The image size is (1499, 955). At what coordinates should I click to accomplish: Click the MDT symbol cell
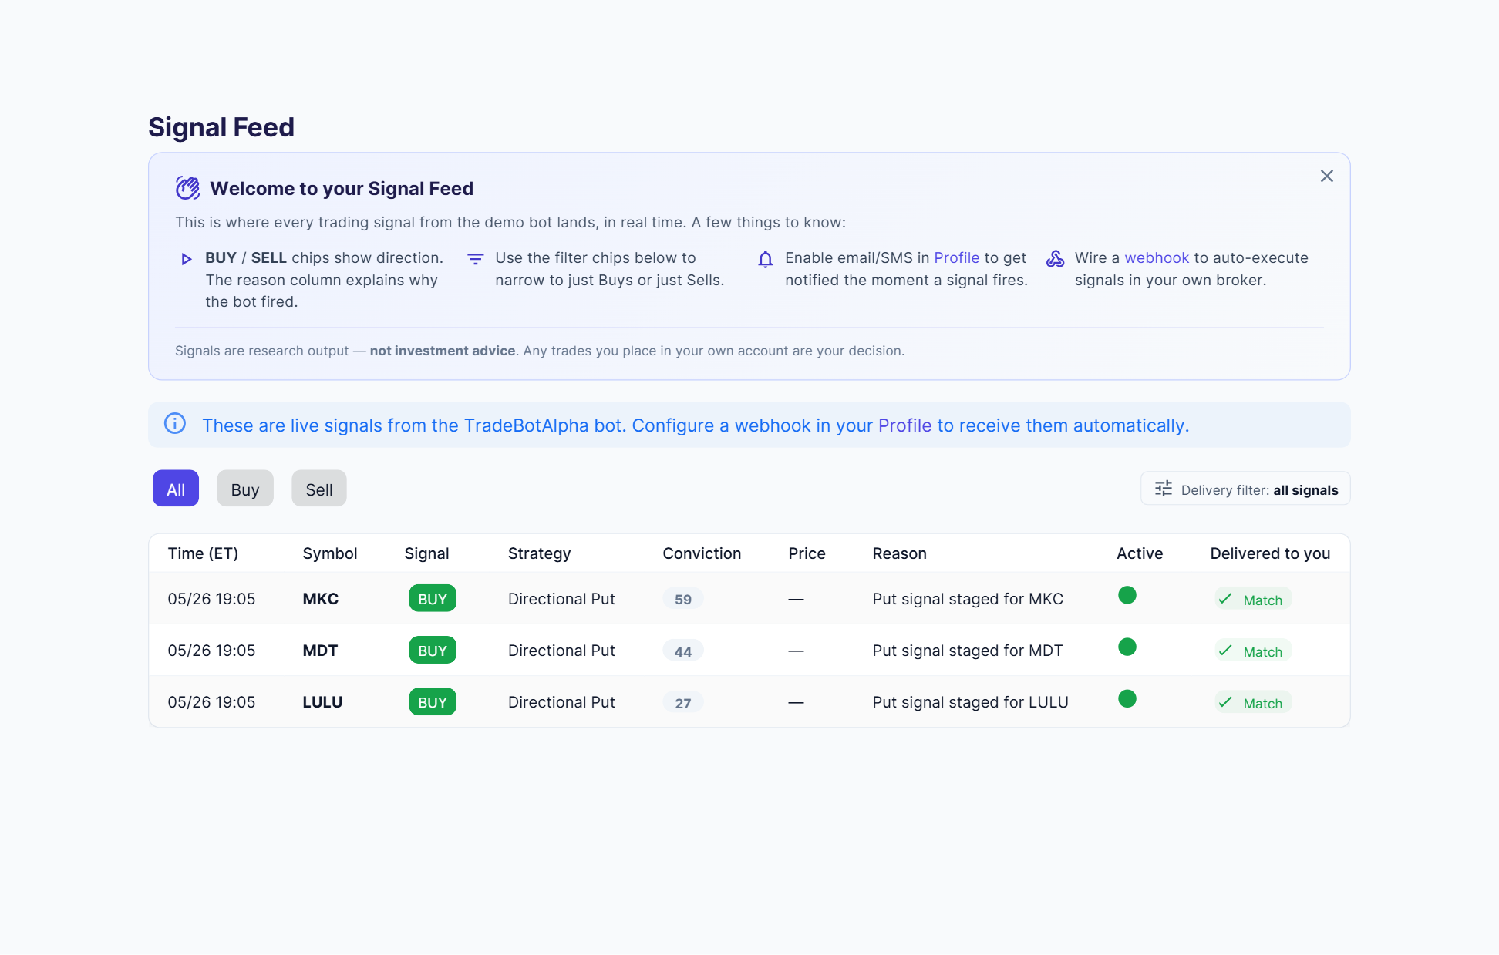[320, 651]
